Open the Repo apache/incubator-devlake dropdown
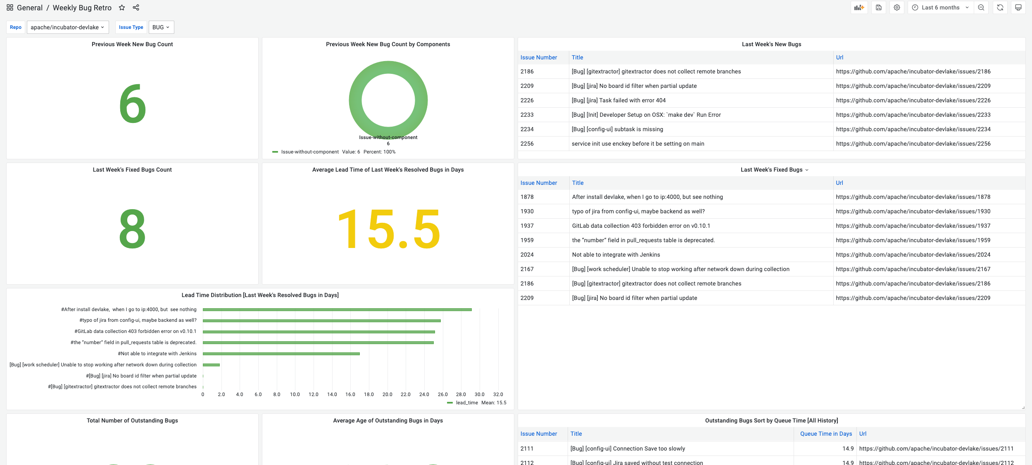 tap(68, 27)
